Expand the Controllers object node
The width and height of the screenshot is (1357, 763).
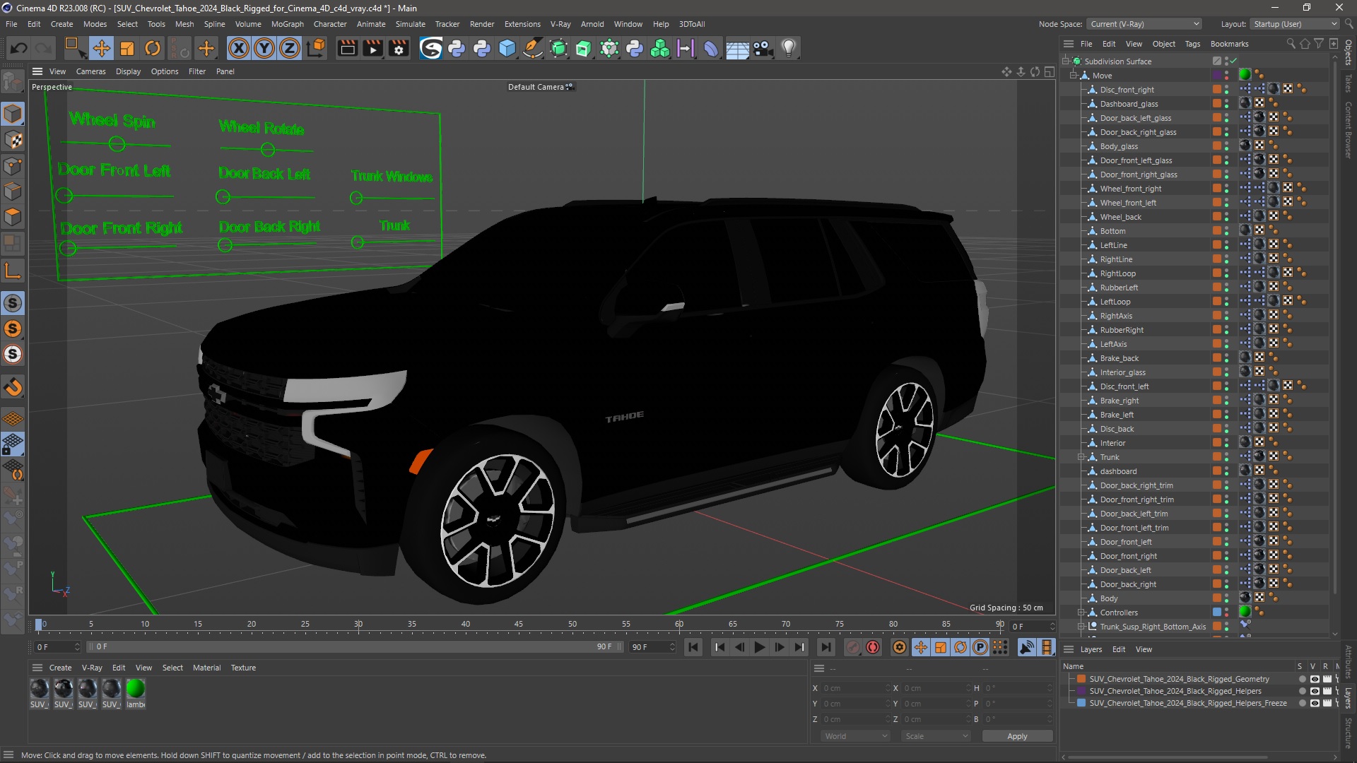coord(1081,613)
